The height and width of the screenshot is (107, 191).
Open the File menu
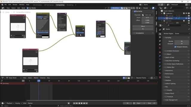pyautogui.click(x=5, y=5)
